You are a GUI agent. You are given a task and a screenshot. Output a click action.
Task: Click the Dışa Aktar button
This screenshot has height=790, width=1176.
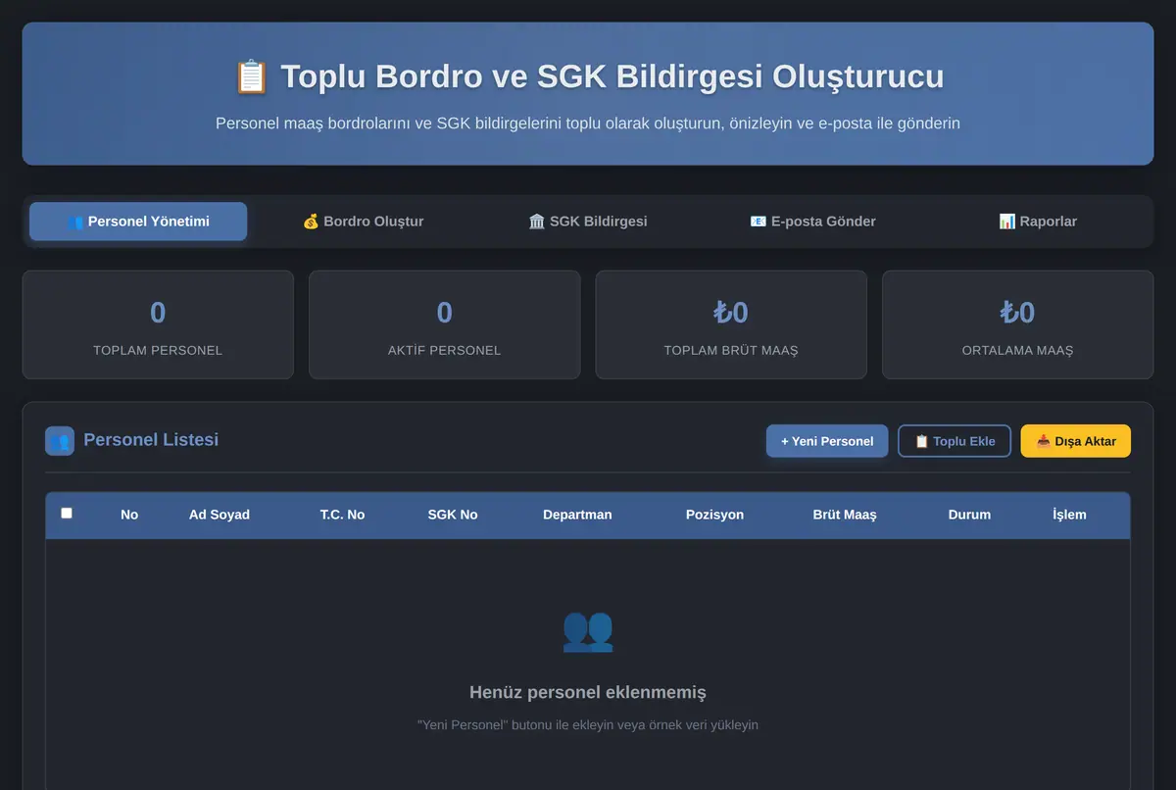1076,441
